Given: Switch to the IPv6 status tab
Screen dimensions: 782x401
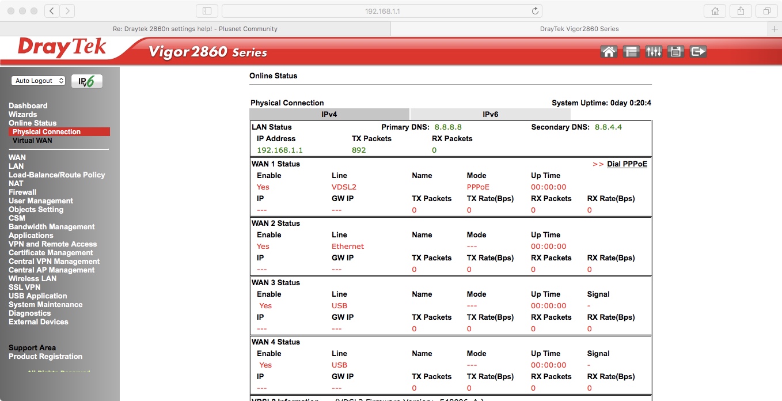Looking at the screenshot, I should point(490,115).
